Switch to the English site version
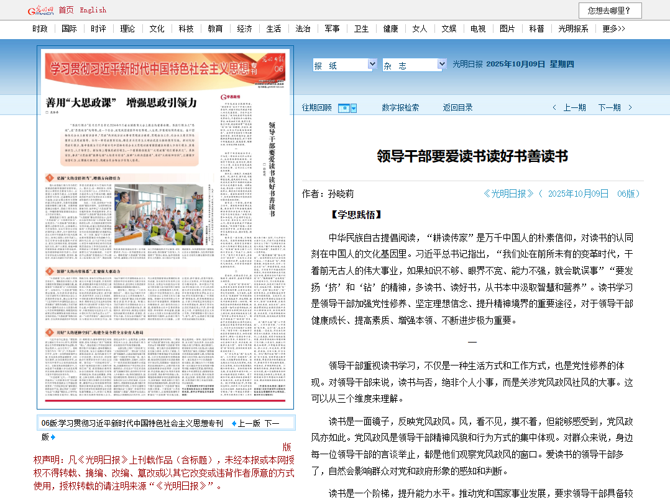670x502 pixels. click(x=93, y=10)
